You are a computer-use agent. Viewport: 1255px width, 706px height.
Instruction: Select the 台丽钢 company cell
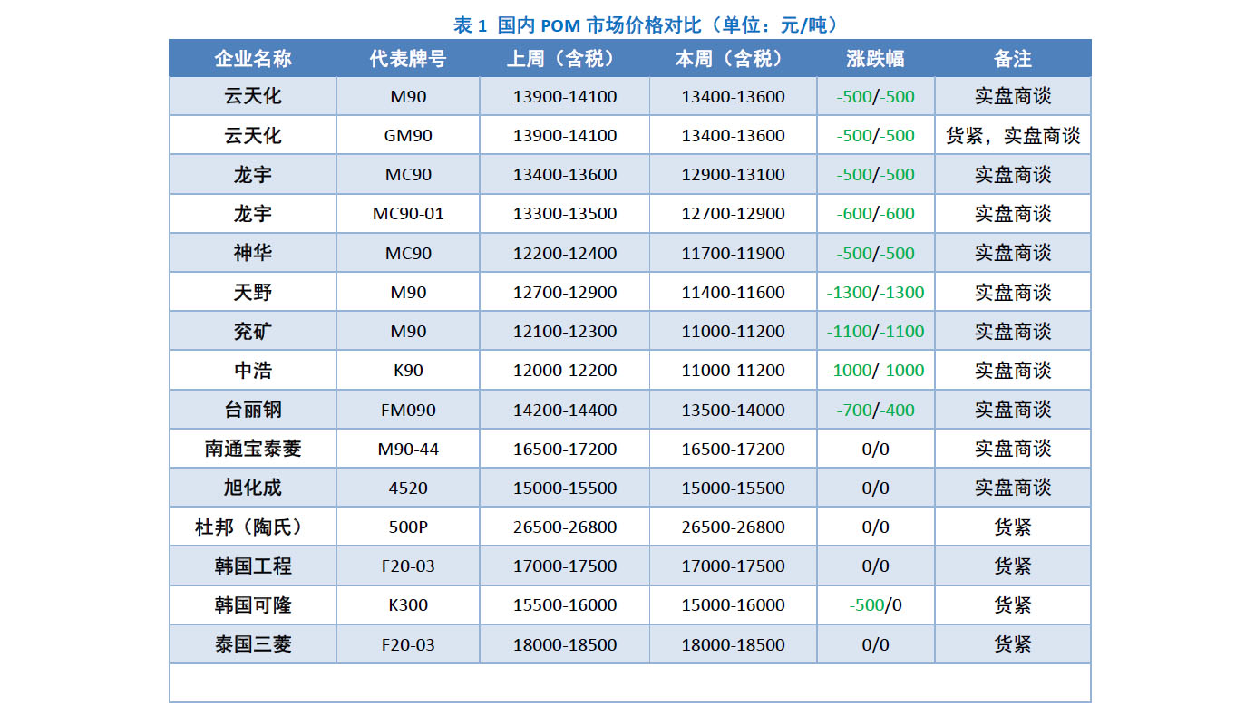[x=253, y=410]
